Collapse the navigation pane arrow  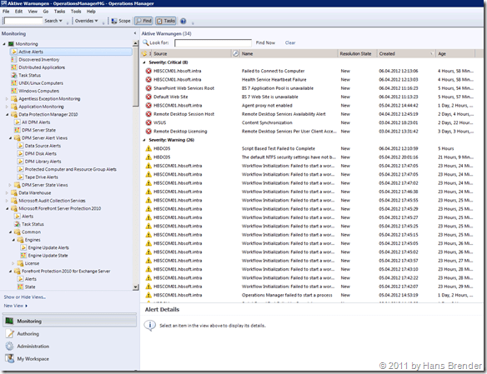click(x=135, y=33)
